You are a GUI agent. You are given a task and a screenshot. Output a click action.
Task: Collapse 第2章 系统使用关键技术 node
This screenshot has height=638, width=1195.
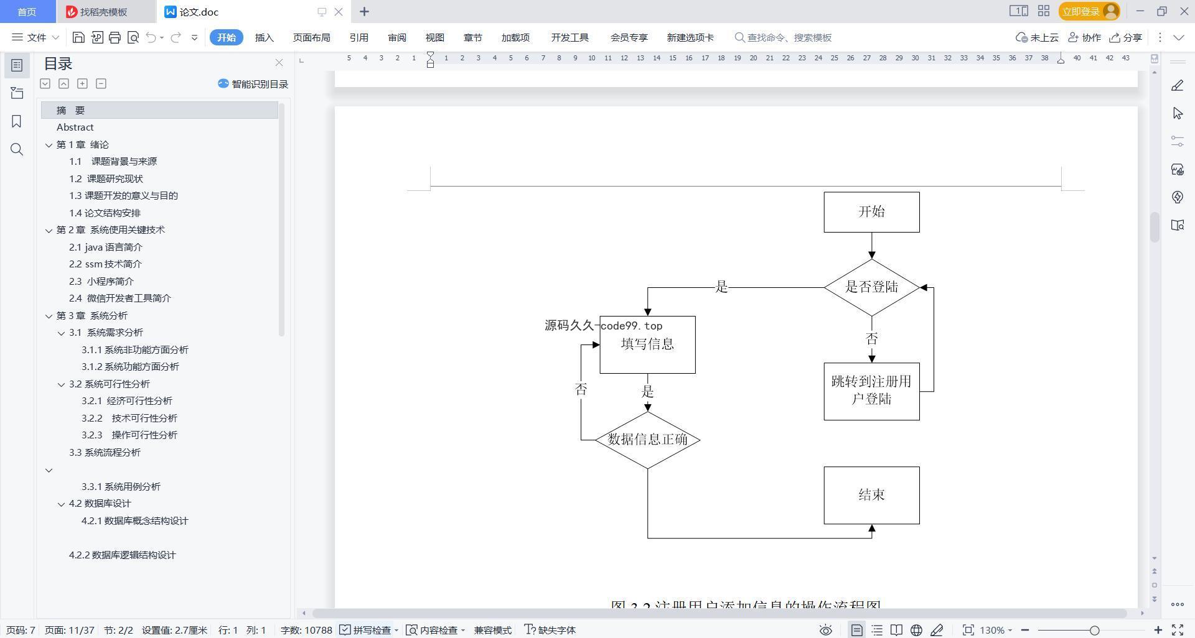click(49, 230)
